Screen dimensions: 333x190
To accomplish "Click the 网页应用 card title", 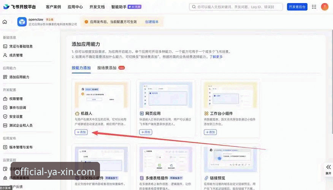I will click(x=153, y=114).
